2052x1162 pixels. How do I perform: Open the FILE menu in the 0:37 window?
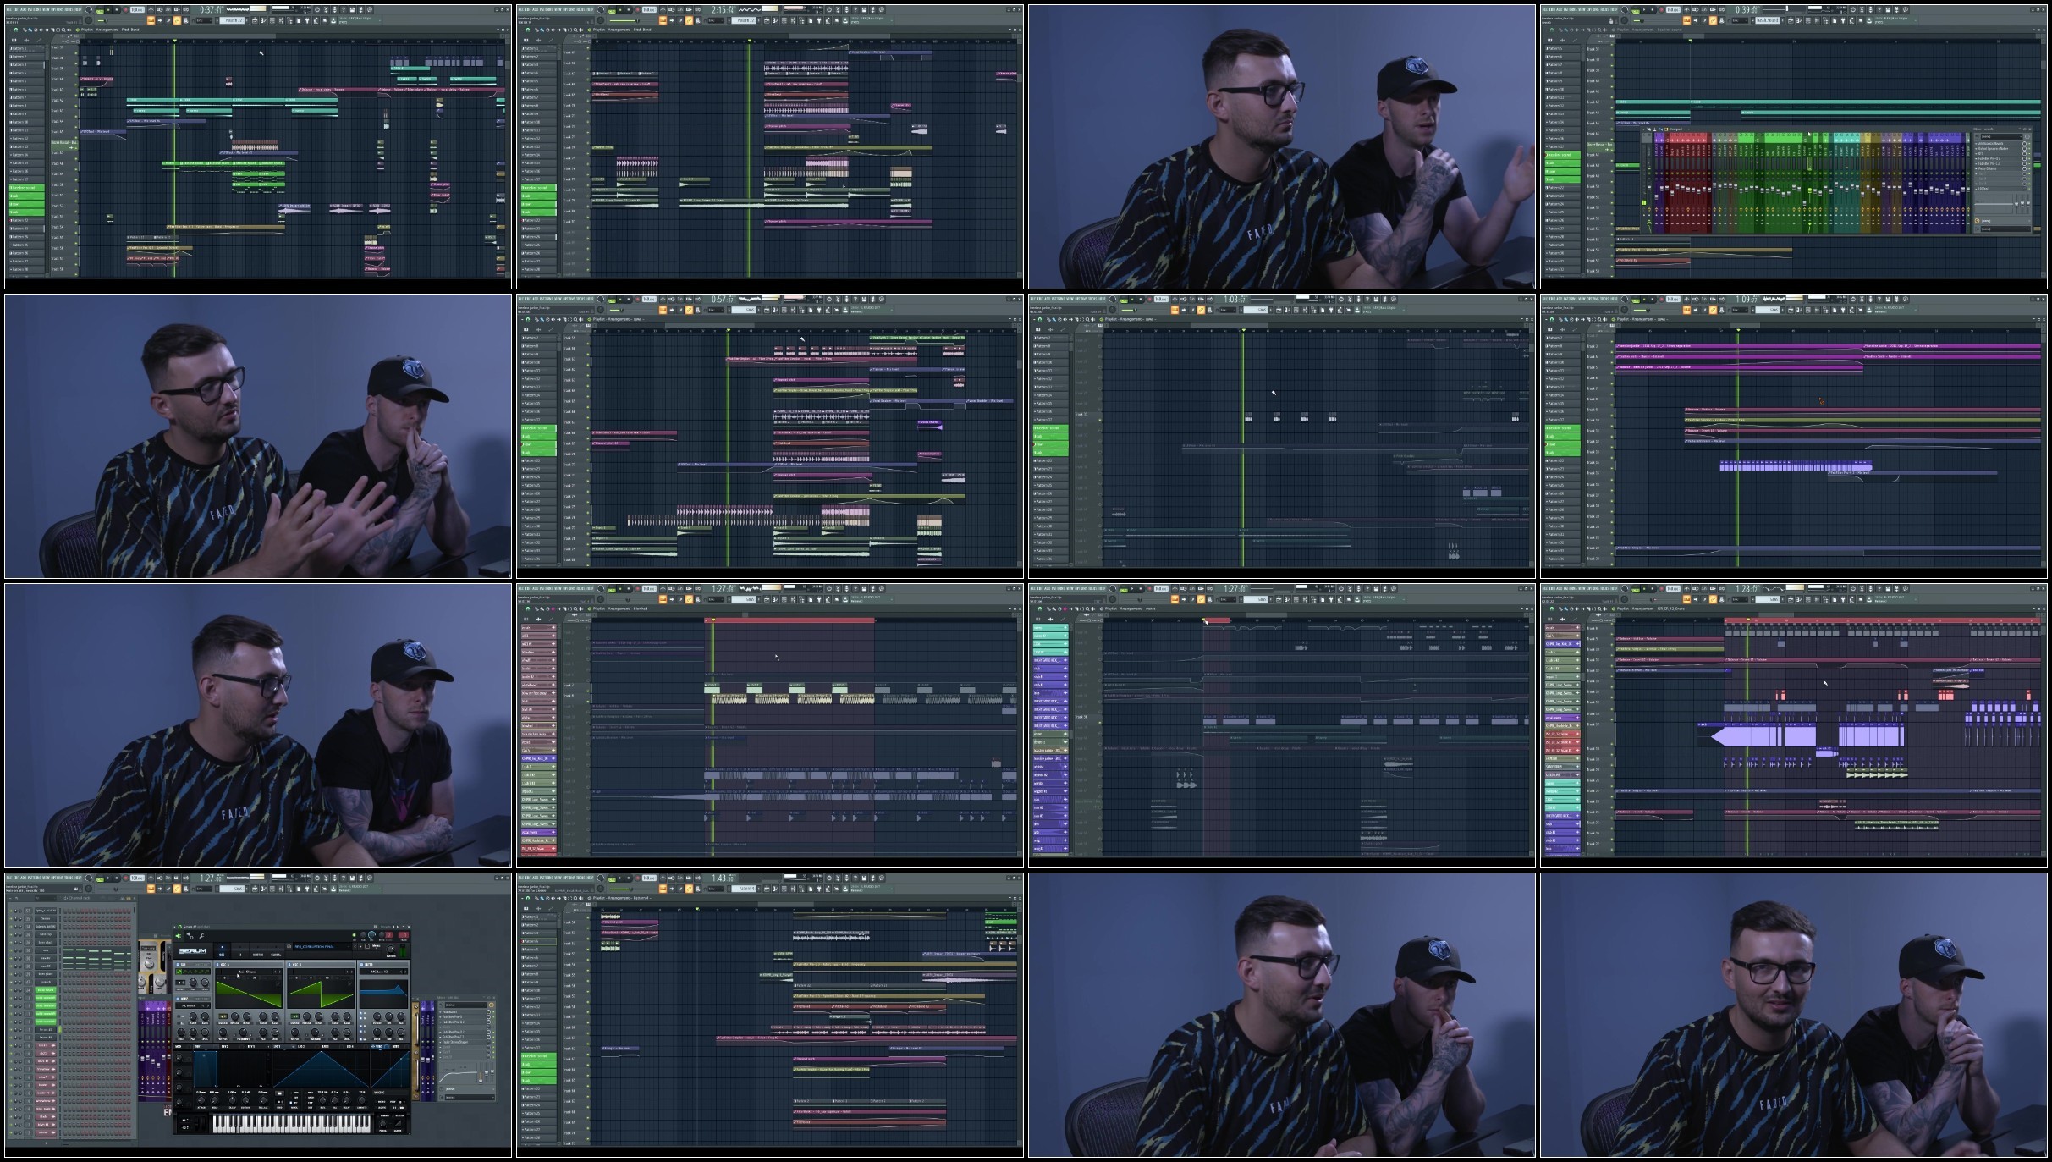[x=8, y=9]
